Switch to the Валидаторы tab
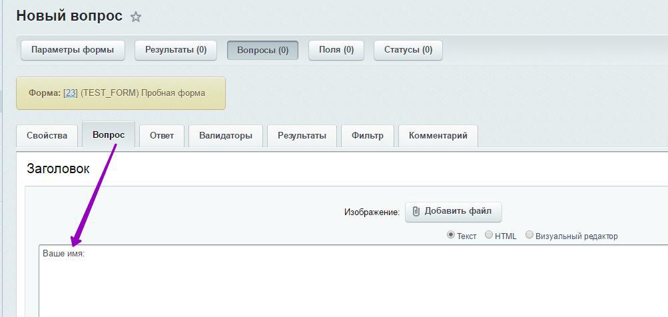This screenshot has height=317, width=668. (226, 136)
